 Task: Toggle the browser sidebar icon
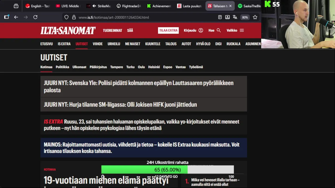7,17
